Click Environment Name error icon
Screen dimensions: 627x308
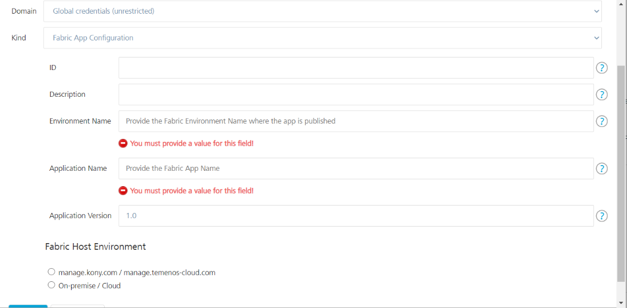click(x=123, y=143)
